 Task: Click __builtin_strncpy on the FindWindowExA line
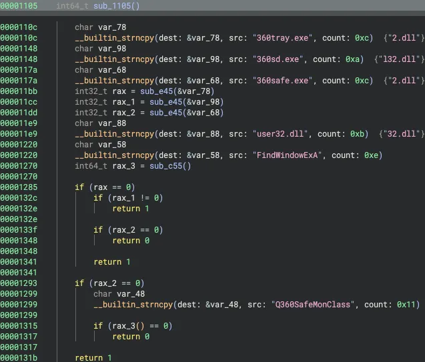[114, 155]
